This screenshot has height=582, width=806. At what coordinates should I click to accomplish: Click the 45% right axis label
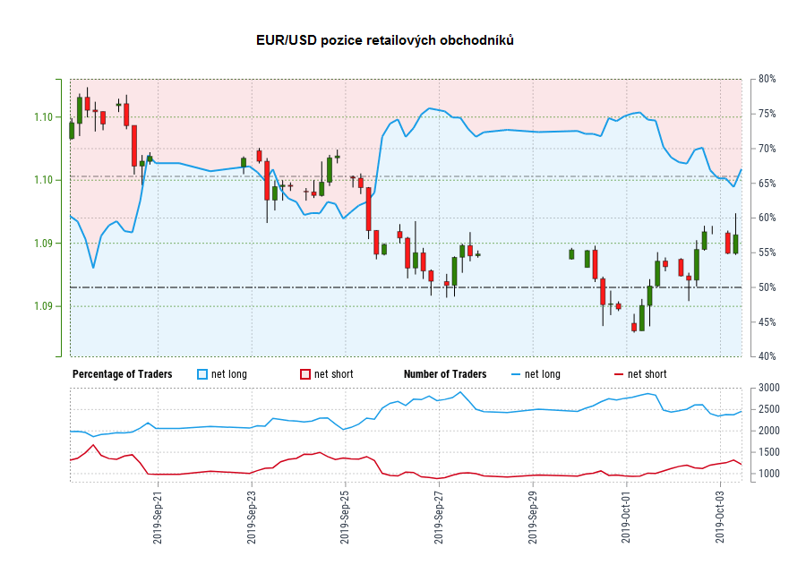[767, 322]
